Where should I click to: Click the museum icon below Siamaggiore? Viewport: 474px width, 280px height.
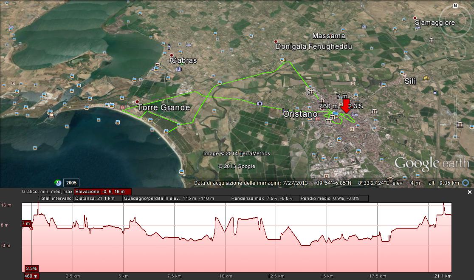tap(432, 41)
